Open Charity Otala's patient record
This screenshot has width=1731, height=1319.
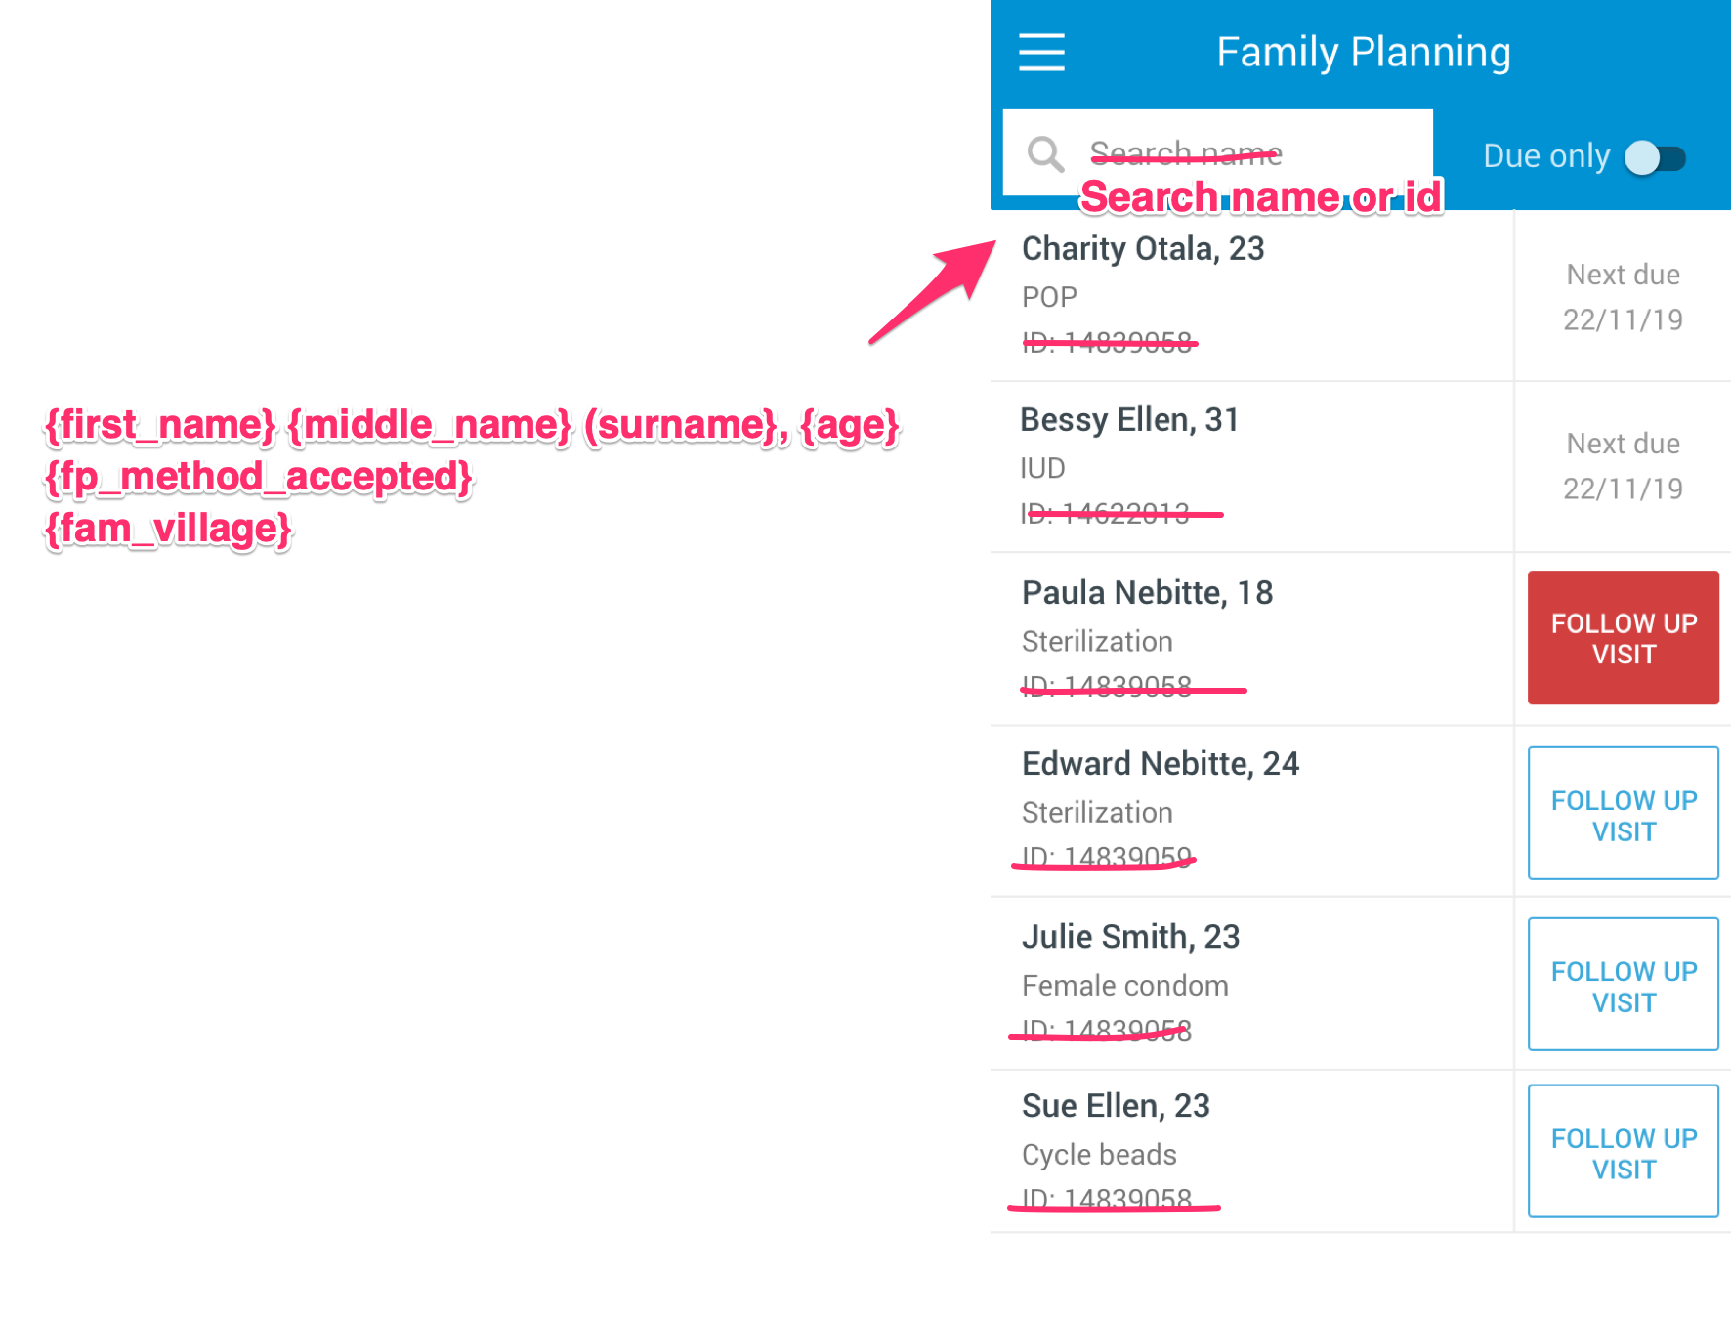pyautogui.click(x=1143, y=249)
